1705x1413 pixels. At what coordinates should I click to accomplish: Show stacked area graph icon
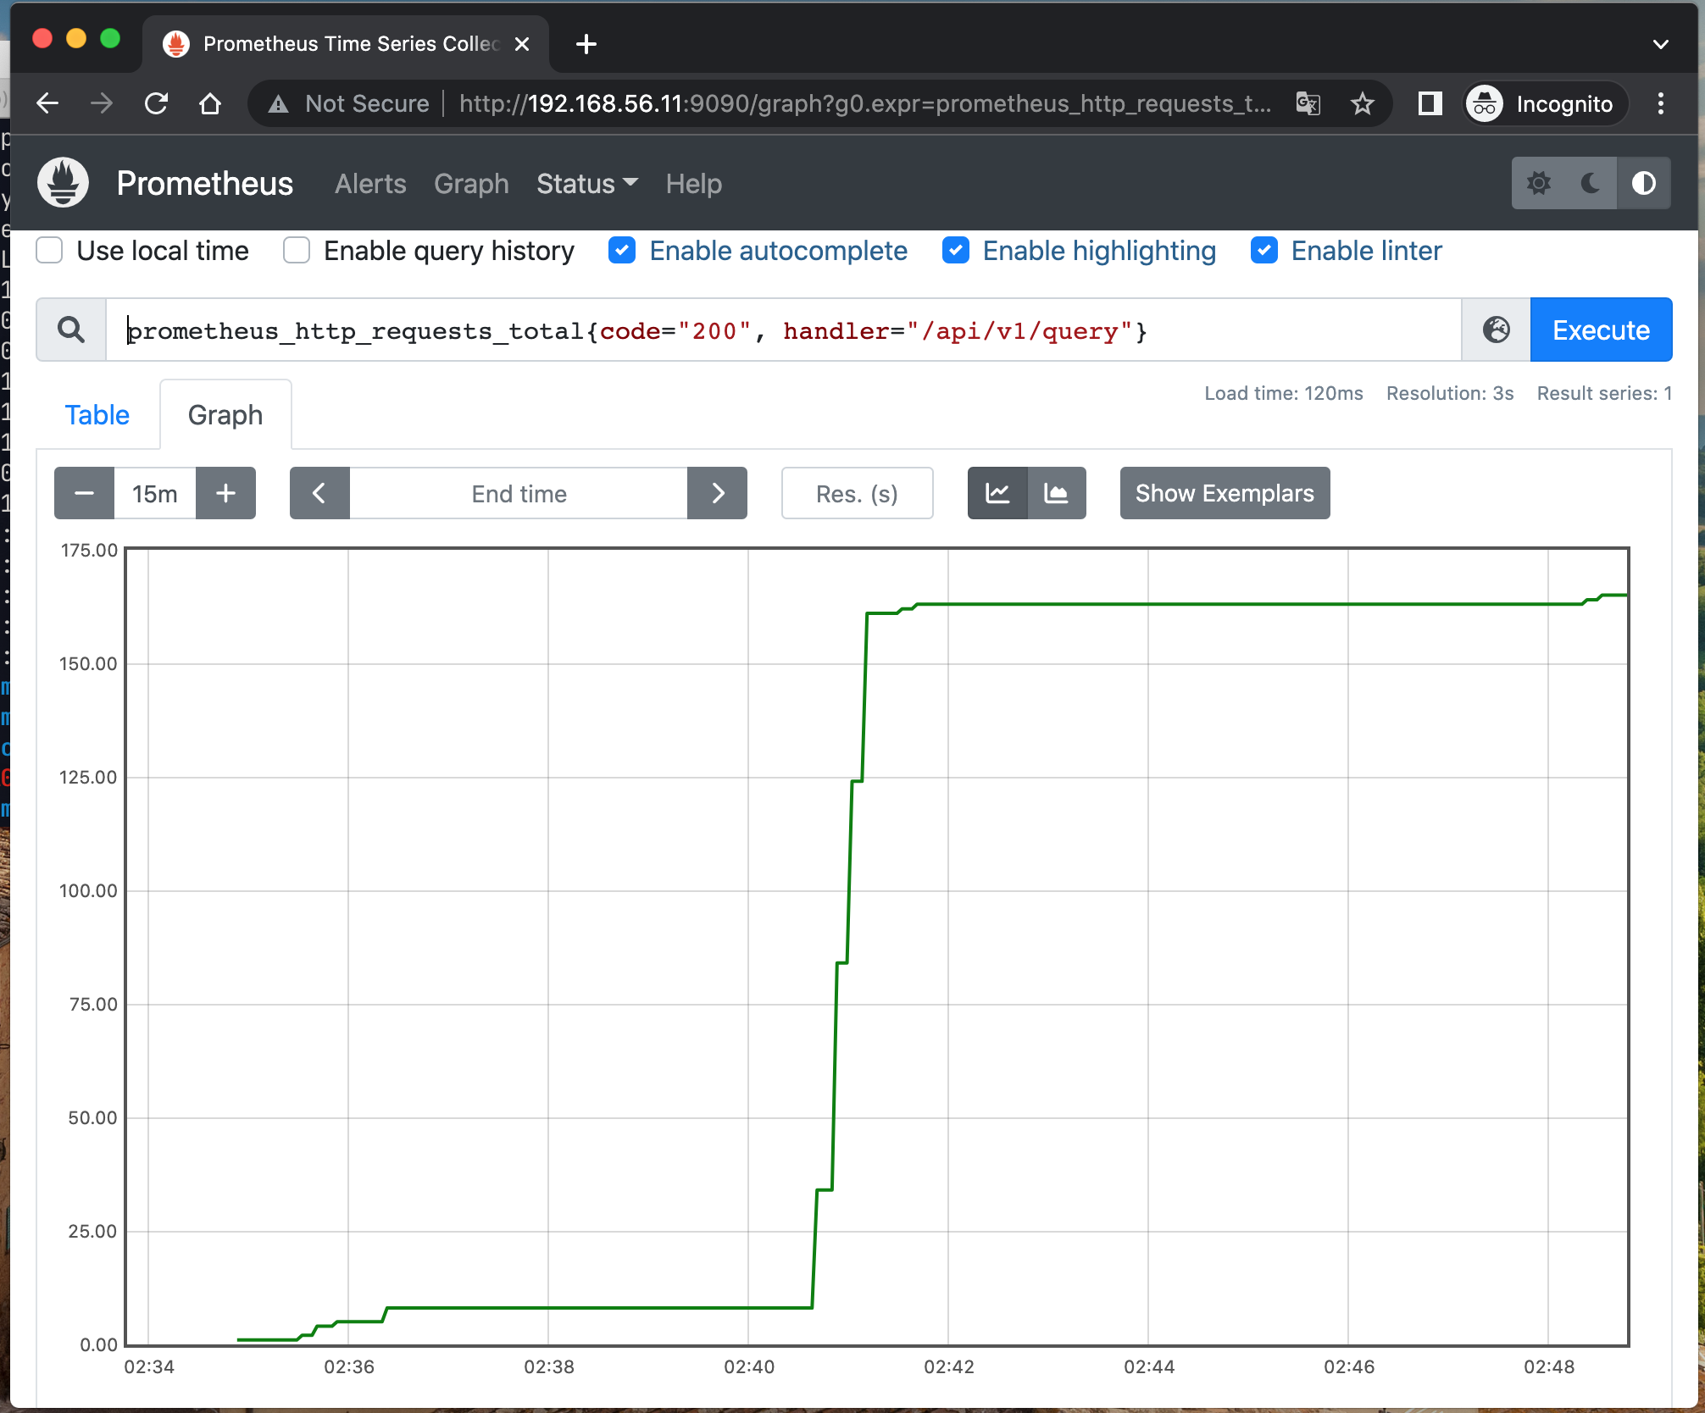[x=1057, y=493]
